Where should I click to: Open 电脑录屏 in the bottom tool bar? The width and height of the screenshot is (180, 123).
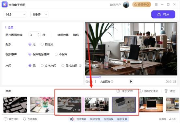click(x=122, y=119)
